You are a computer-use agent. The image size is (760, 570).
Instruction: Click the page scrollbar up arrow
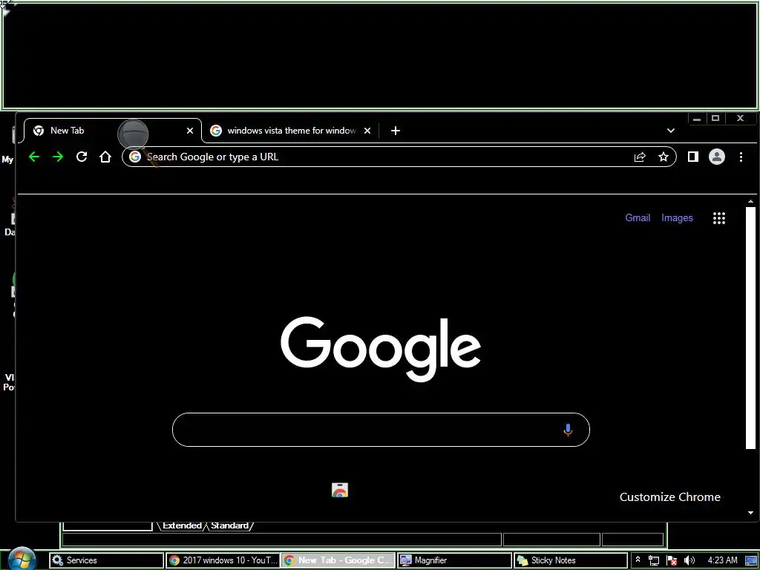pyautogui.click(x=750, y=201)
